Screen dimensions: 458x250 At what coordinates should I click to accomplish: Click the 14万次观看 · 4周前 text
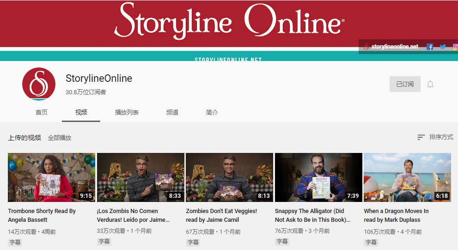pyautogui.click(x=32, y=232)
